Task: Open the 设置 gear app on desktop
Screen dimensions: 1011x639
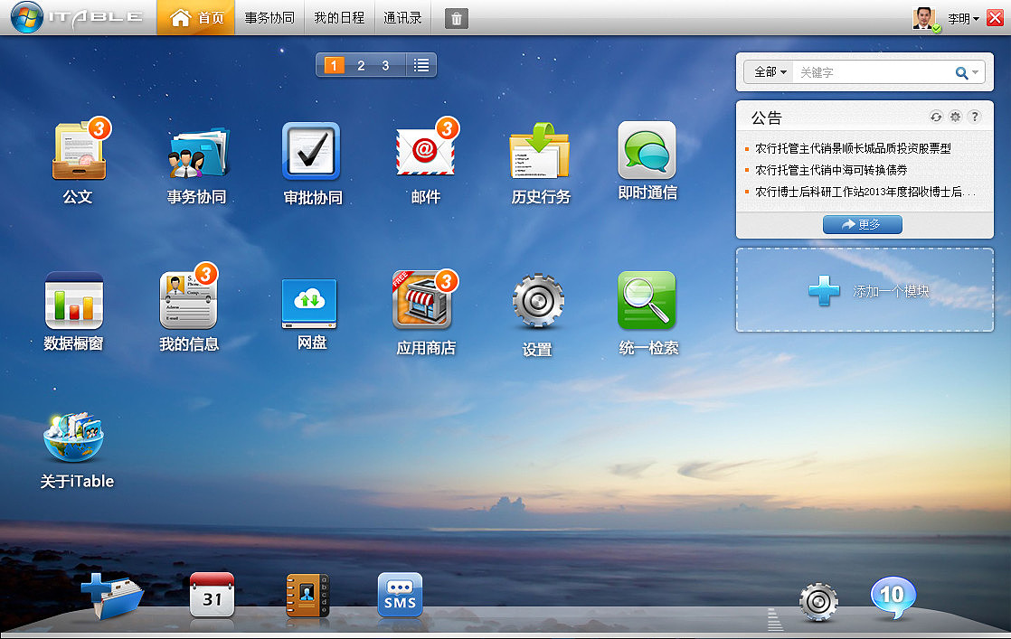Action: point(538,302)
